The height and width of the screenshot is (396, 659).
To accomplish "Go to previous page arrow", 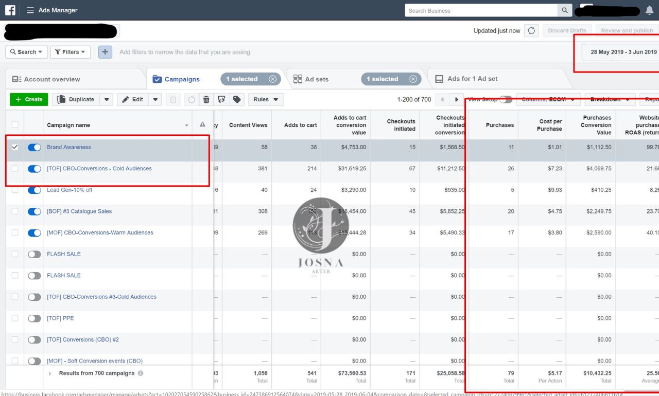I will (441, 99).
